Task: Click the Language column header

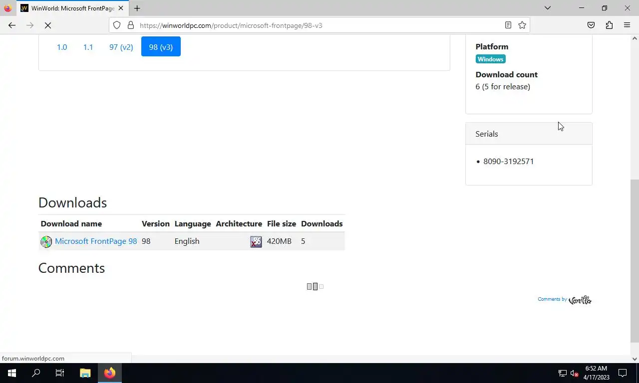Action: [193, 224]
